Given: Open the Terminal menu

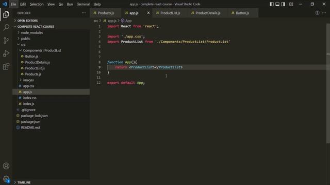Looking at the screenshot, I should 83,4.
